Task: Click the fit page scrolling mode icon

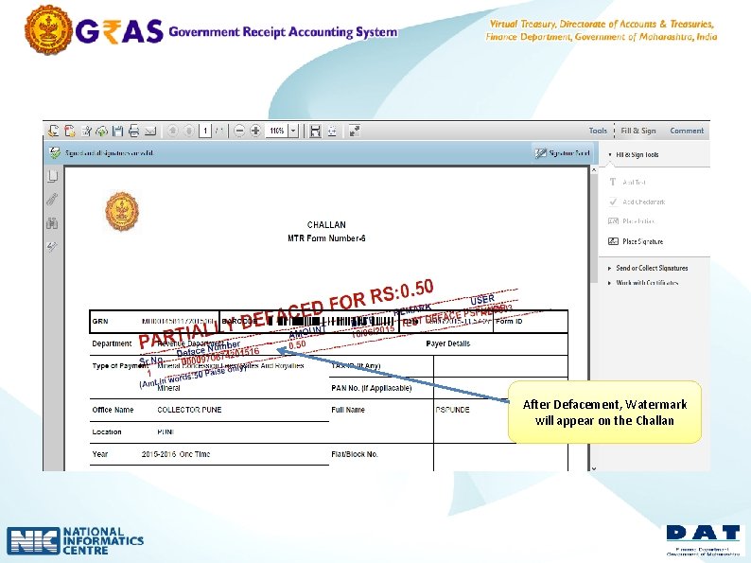Action: (x=315, y=131)
